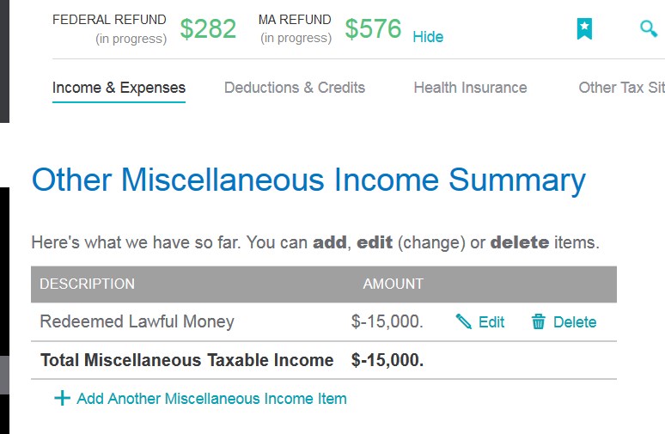
Task: Select the Redeemed Lawful Money description
Action: [x=137, y=322]
